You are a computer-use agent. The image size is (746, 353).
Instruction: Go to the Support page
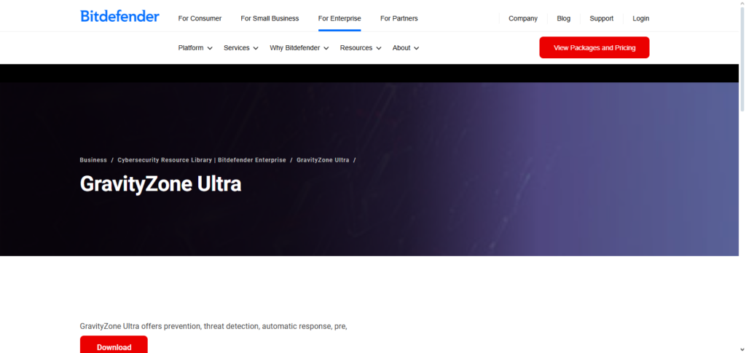[x=601, y=18]
